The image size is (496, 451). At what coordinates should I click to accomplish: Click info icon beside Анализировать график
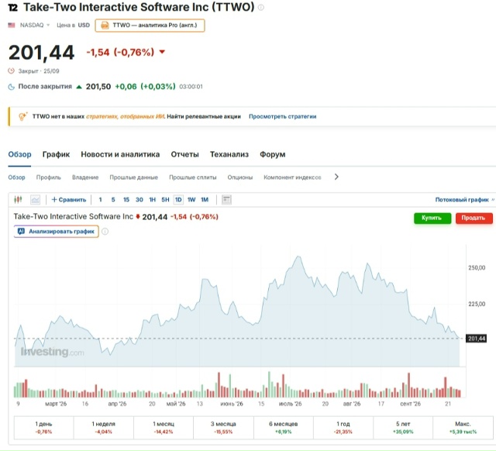click(105, 232)
